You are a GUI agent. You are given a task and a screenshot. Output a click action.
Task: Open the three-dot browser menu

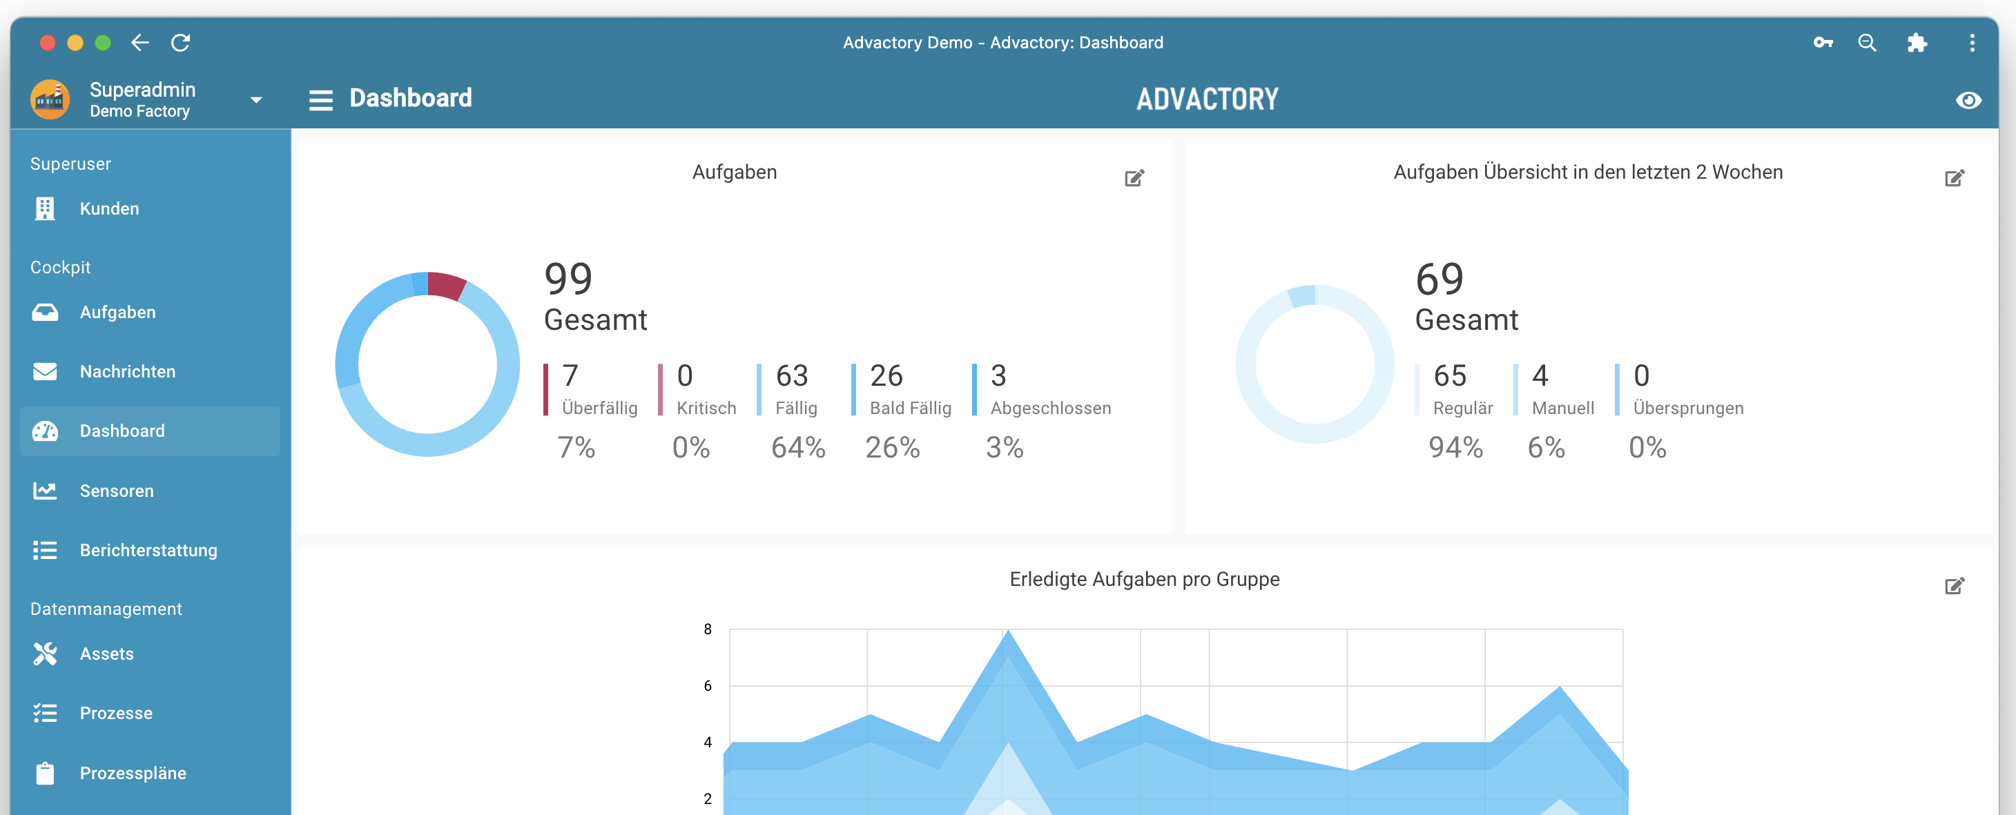click(1973, 42)
